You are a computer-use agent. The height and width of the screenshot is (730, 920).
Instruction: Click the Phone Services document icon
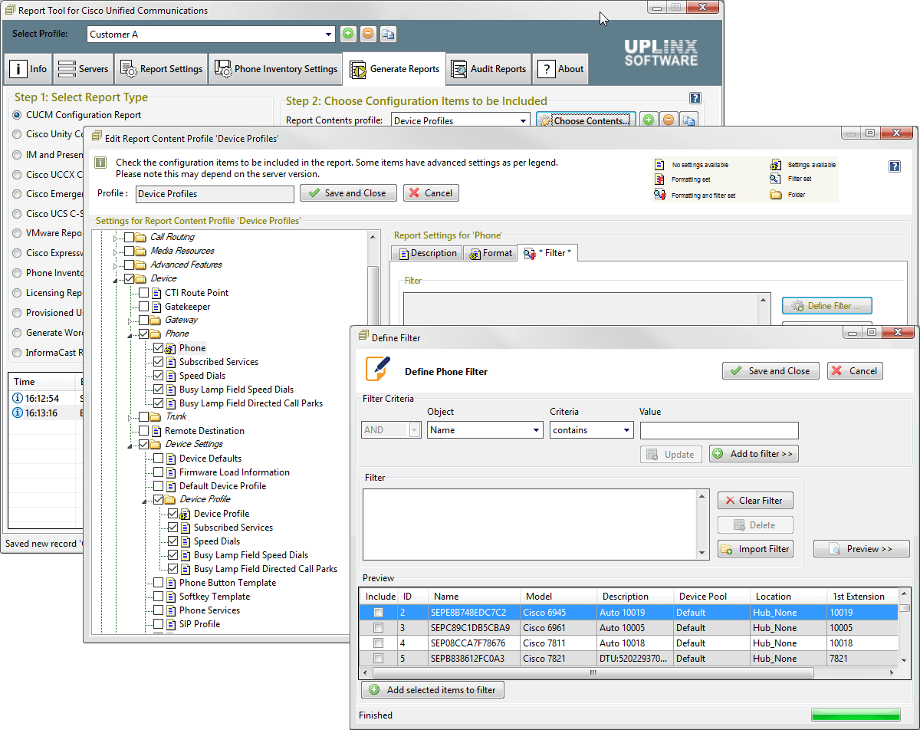pyautogui.click(x=172, y=610)
